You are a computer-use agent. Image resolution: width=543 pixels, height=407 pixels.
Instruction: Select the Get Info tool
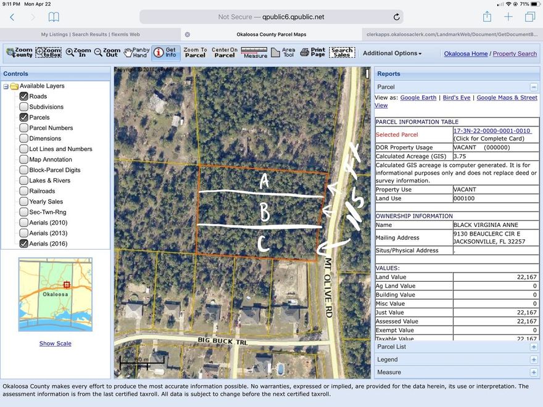tap(165, 53)
